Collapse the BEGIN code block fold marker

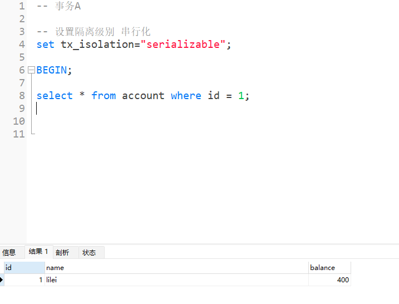pos(31,70)
